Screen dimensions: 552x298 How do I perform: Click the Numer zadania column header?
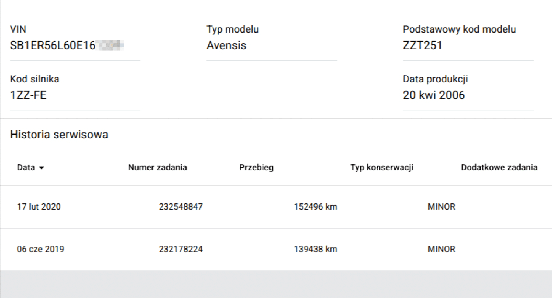click(x=157, y=167)
